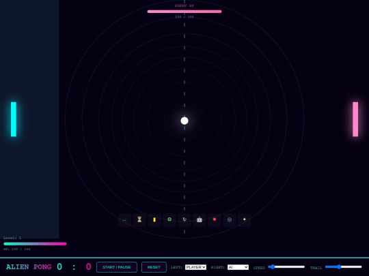Click the 'HP: 100 / 100' label
Viewport: 369px width, 276px height.
click(x=17, y=249)
